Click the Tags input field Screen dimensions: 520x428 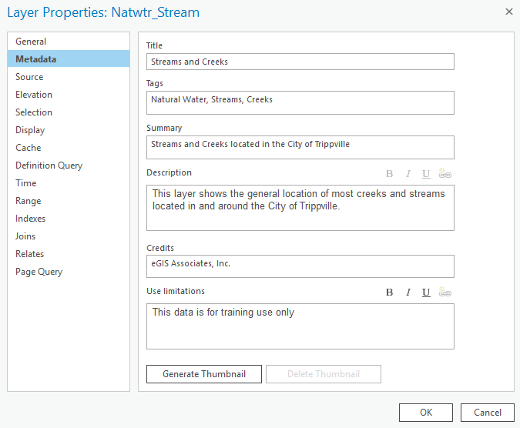coord(300,102)
